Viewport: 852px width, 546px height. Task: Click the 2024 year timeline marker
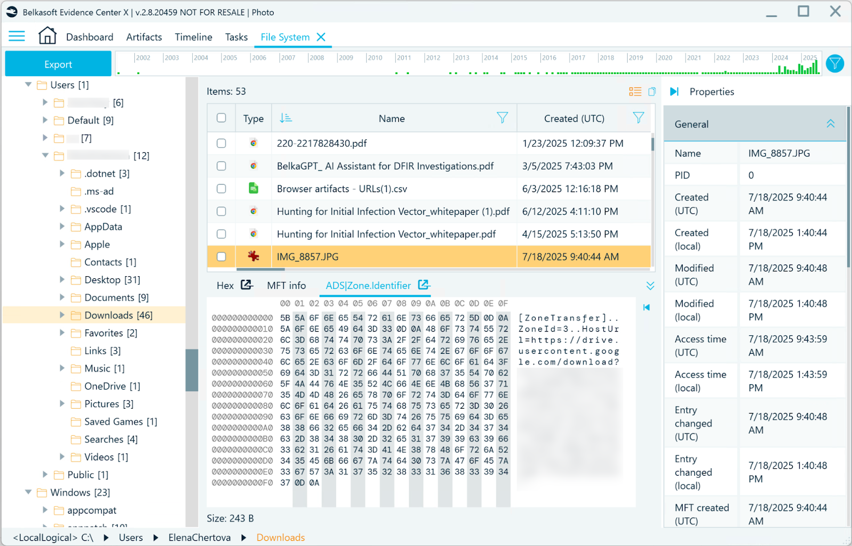[x=781, y=57]
